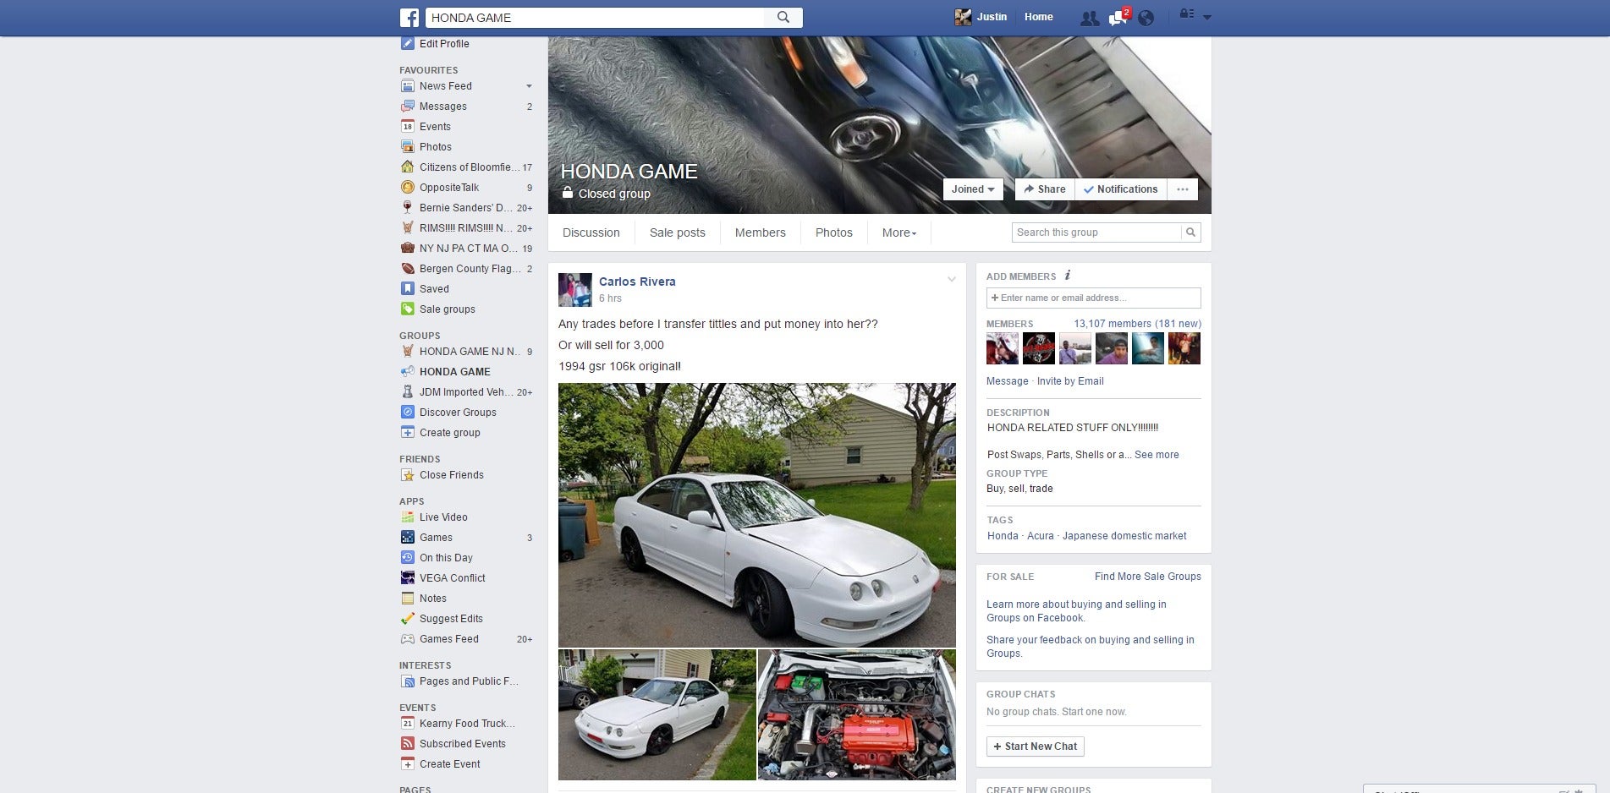Open the group more options ellipsis button
This screenshot has width=1610, height=793.
pos(1183,189)
